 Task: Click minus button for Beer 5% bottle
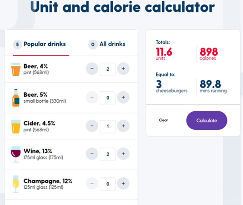pos(92,97)
